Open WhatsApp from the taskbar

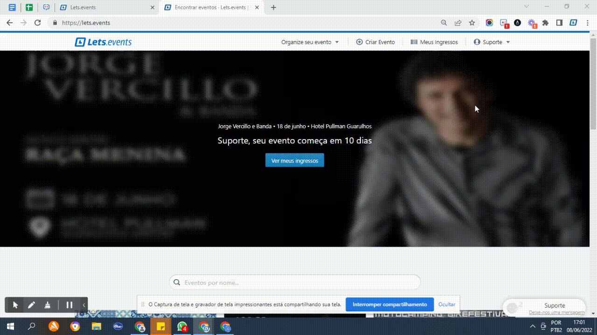coord(182,327)
